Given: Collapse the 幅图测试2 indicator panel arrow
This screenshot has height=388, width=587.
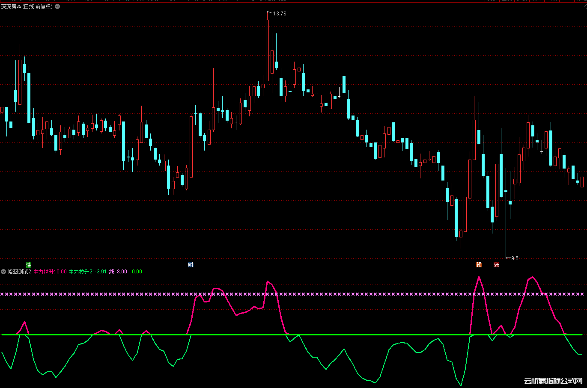Looking at the screenshot, I should tap(3, 272).
